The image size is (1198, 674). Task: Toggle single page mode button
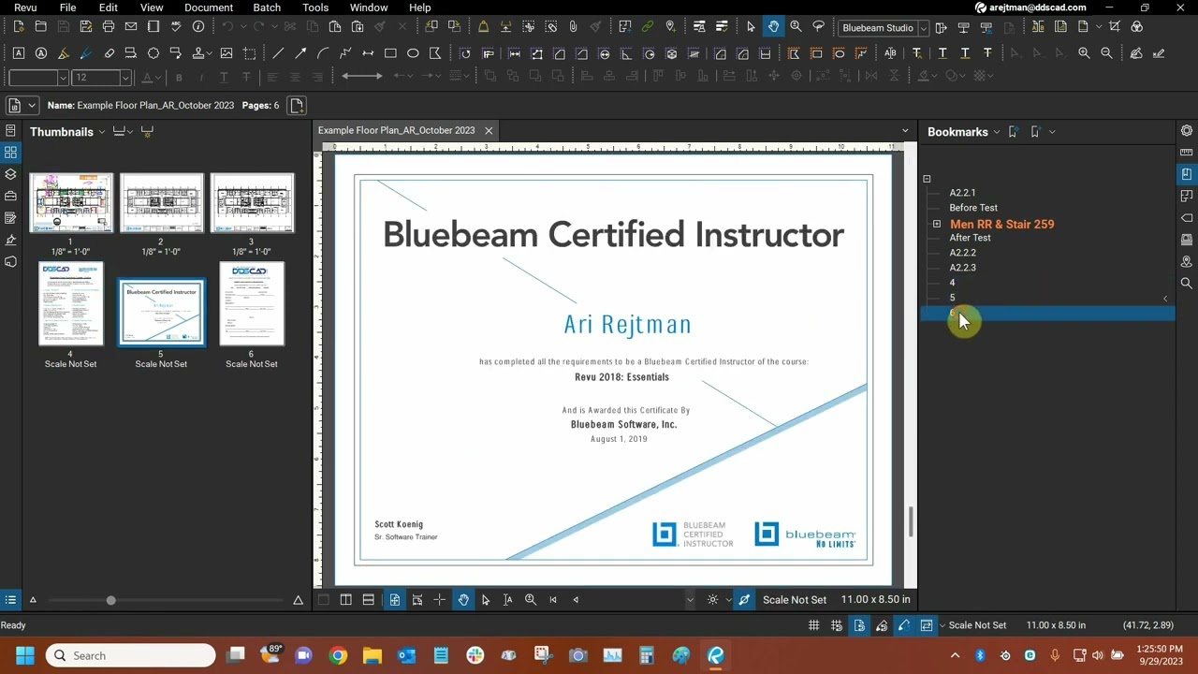click(x=394, y=600)
